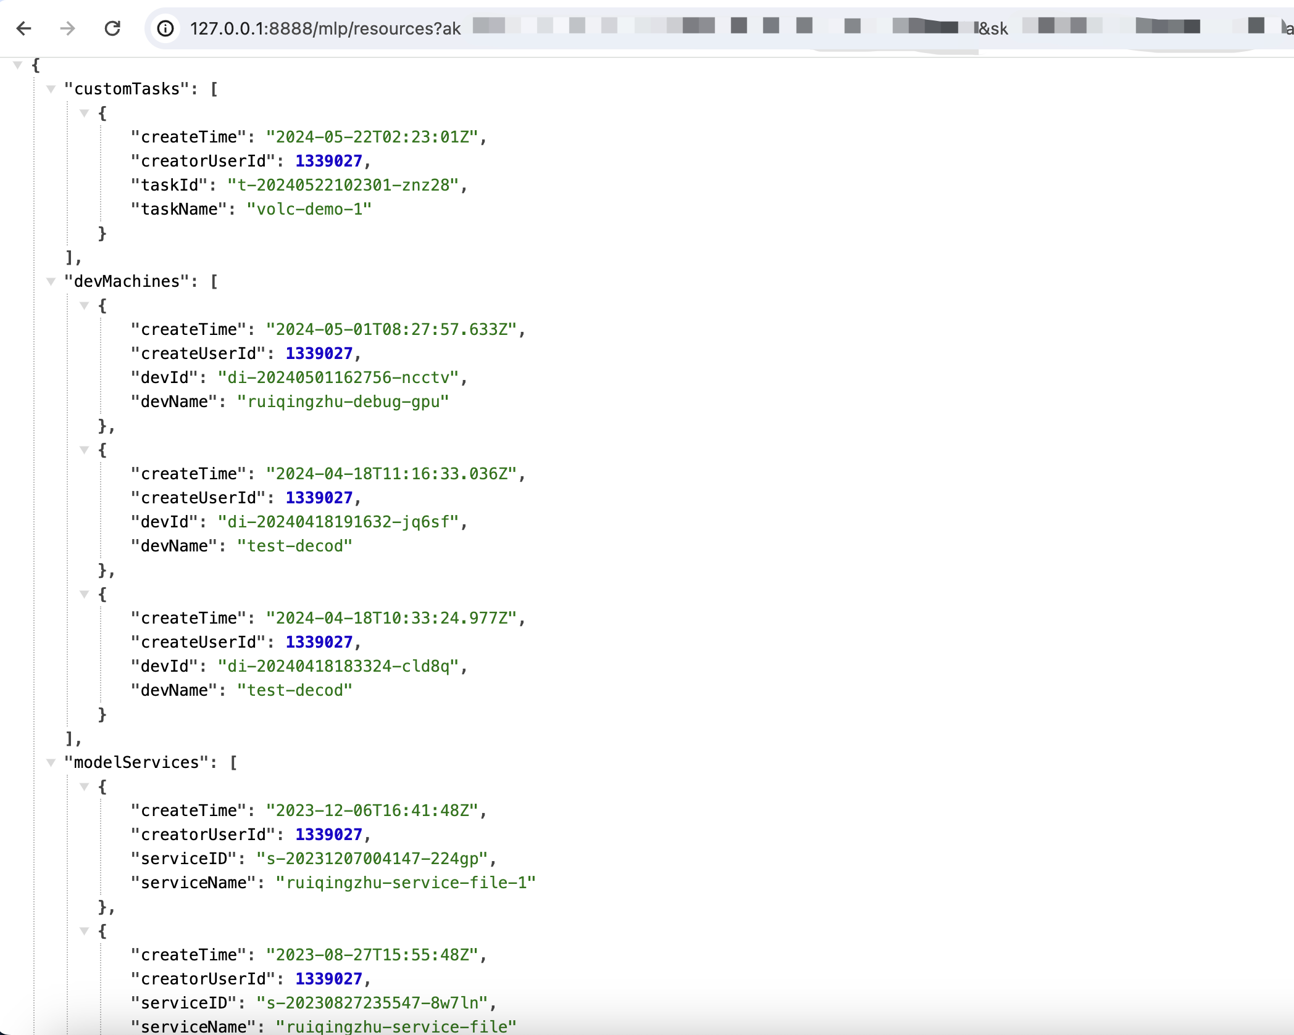The width and height of the screenshot is (1294, 1035).
Task: Click serviceName value "ruiqingzhu-service-file"
Action: (x=396, y=1026)
